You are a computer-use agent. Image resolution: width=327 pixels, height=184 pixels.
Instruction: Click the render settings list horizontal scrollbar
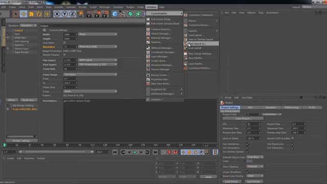(x=21, y=136)
